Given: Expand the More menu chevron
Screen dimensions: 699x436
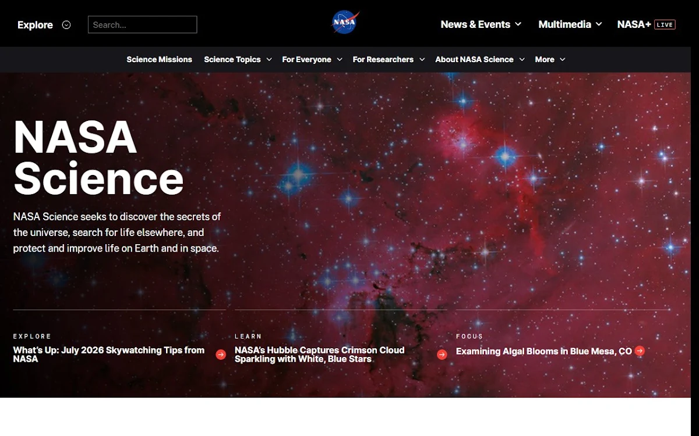Looking at the screenshot, I should click(x=563, y=59).
